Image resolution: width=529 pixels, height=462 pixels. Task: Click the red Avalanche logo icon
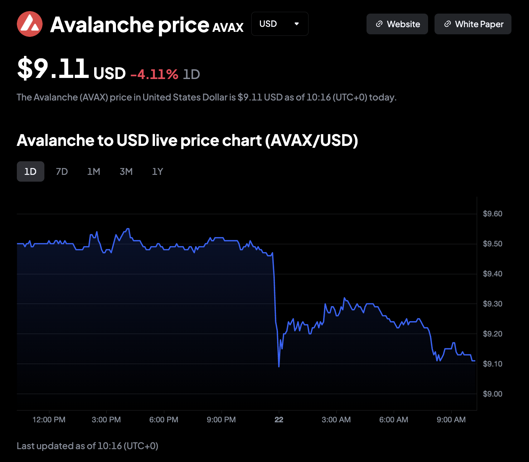[x=30, y=24]
